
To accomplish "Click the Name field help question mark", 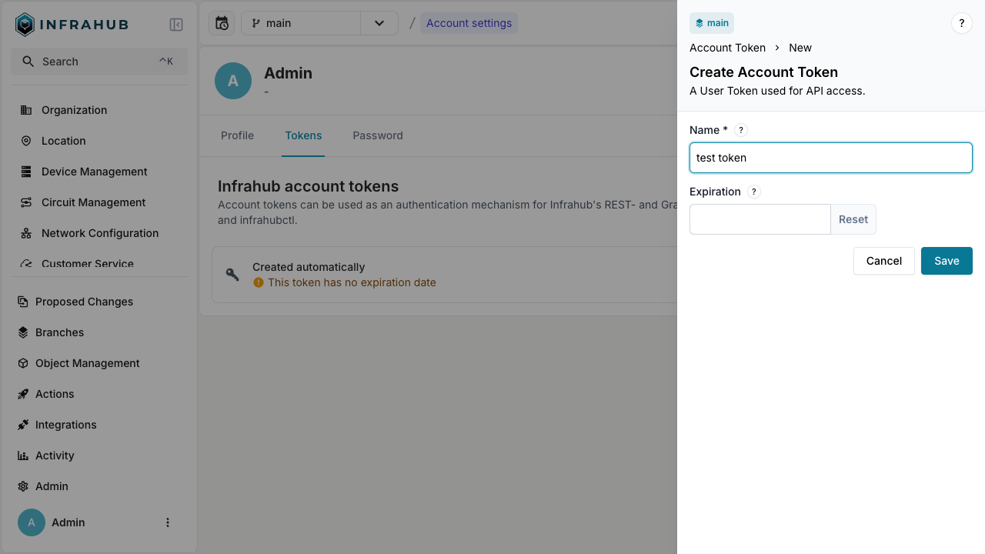I will [x=740, y=130].
